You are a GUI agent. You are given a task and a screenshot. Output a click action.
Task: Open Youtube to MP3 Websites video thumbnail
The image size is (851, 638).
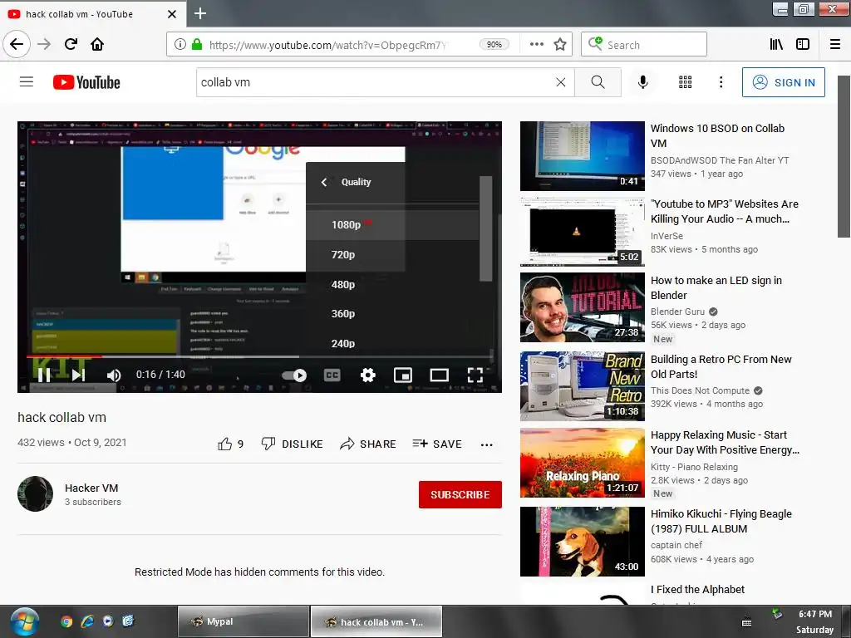coord(583,232)
